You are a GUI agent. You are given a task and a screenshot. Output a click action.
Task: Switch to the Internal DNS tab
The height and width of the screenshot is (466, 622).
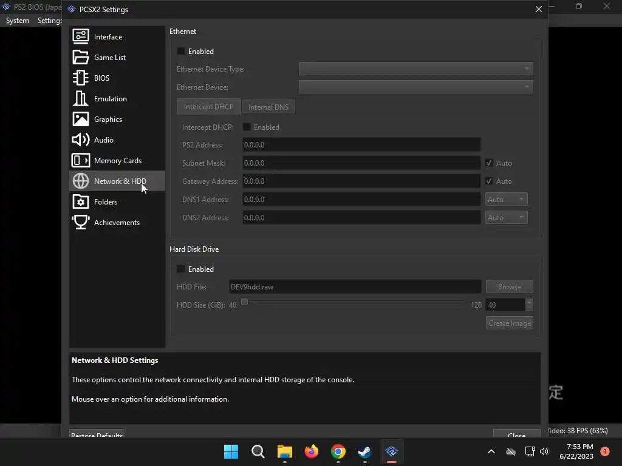pos(268,107)
